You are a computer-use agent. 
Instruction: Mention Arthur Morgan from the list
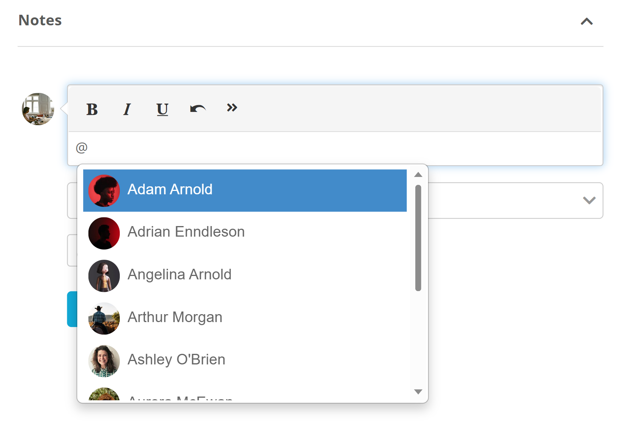(x=245, y=318)
